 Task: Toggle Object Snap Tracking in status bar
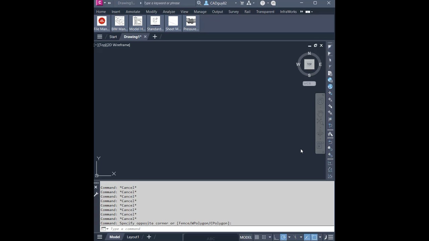(307, 237)
